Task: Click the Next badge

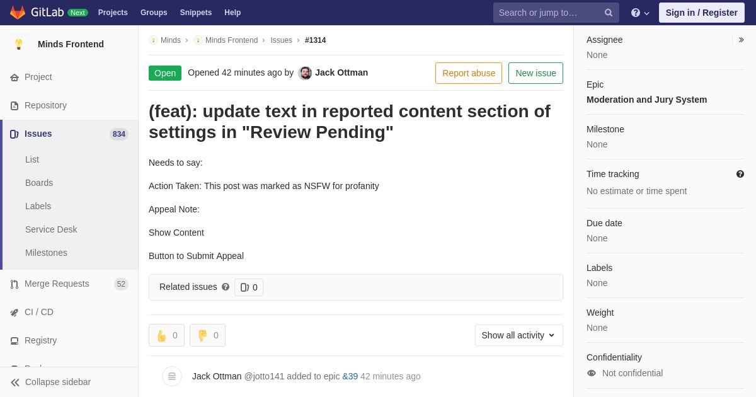Action: pos(77,13)
